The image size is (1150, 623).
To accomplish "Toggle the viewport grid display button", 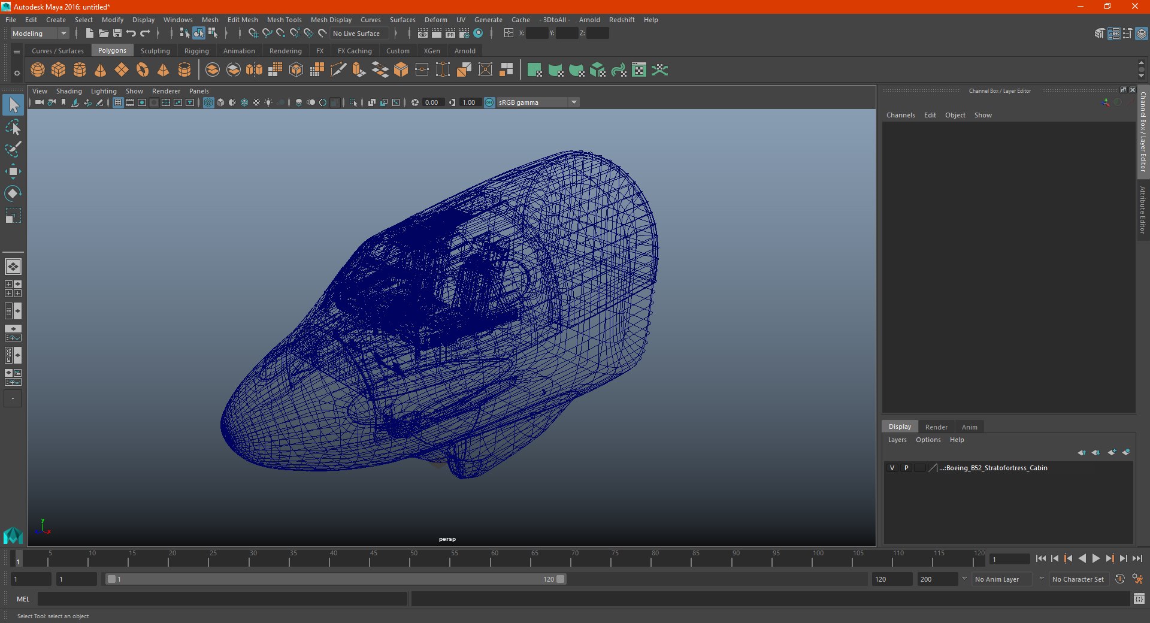I will (x=118, y=102).
